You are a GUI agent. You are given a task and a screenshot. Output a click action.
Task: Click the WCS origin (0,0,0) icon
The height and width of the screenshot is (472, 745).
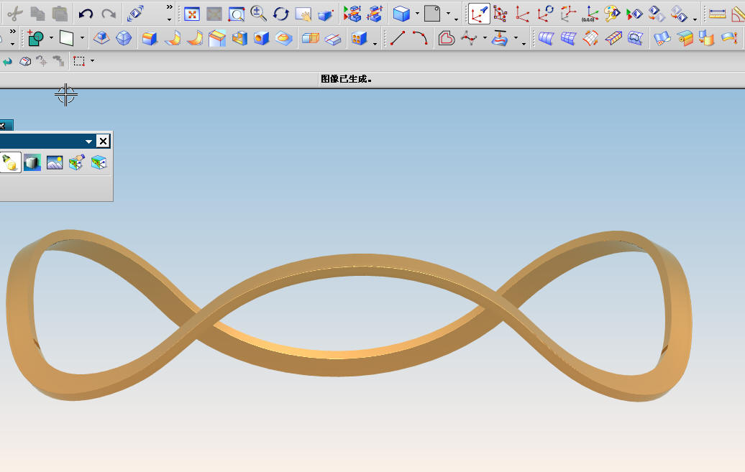(590, 14)
